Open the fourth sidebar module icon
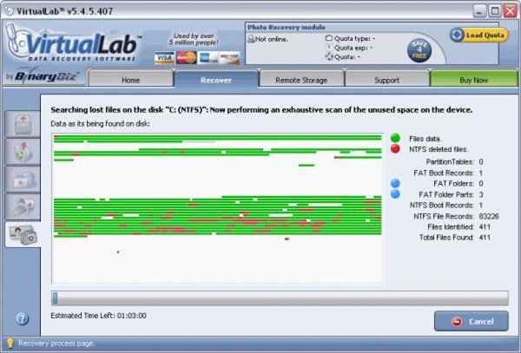 tap(23, 207)
